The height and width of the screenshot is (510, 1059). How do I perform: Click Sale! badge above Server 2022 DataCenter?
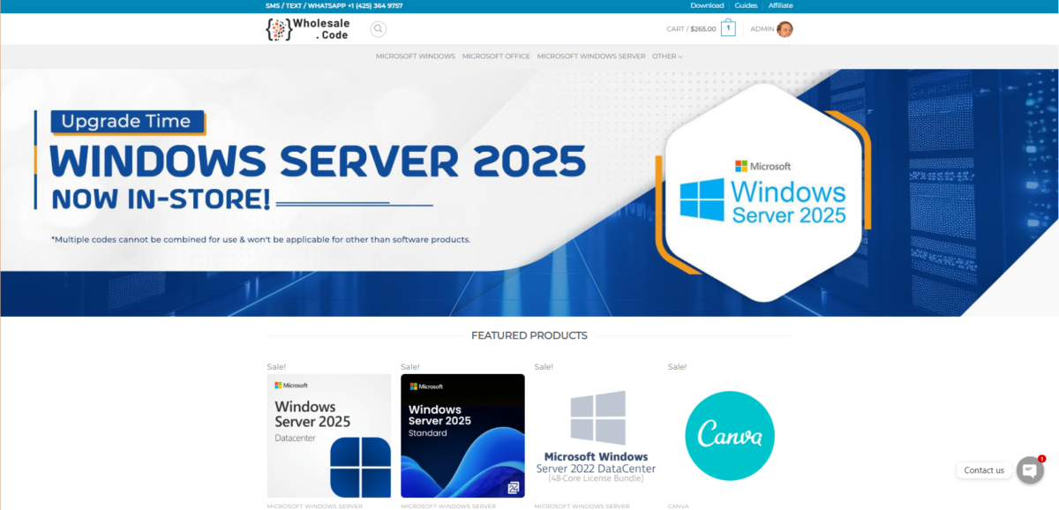[544, 367]
